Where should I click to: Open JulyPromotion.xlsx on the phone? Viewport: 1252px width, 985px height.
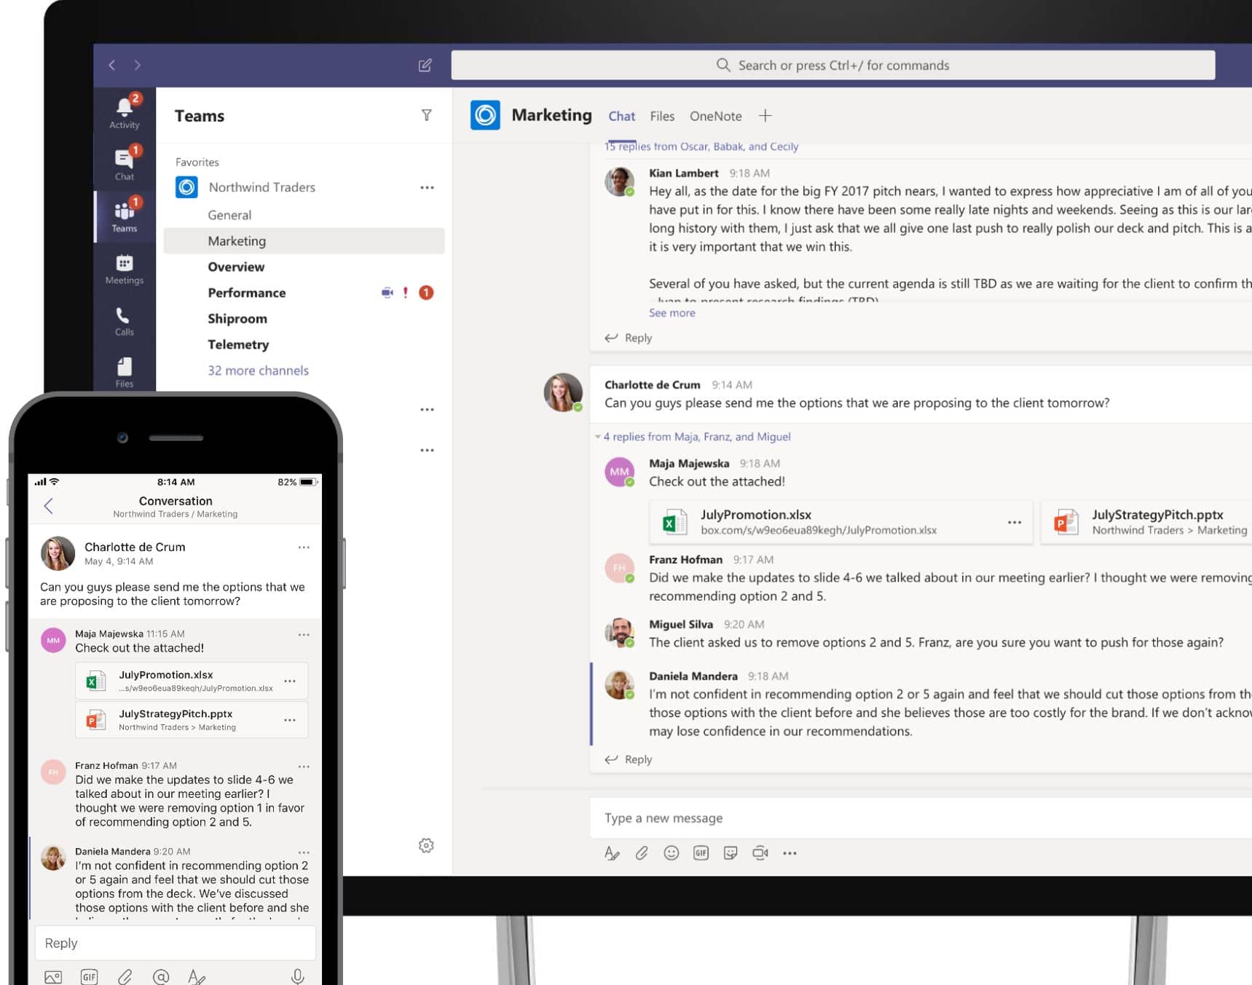pyautogui.click(x=192, y=681)
